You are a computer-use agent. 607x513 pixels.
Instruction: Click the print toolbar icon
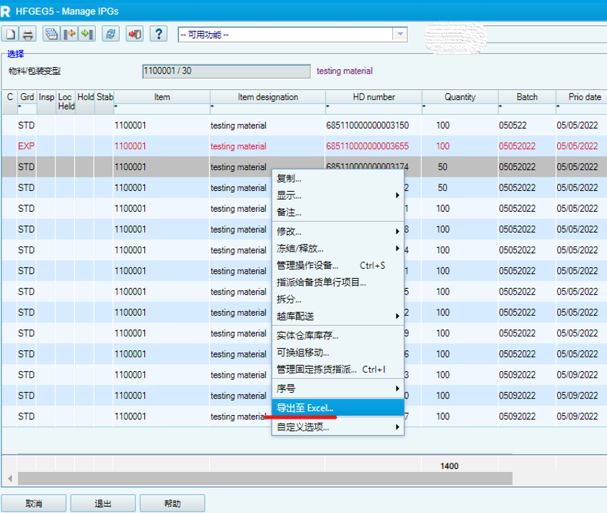[28, 34]
